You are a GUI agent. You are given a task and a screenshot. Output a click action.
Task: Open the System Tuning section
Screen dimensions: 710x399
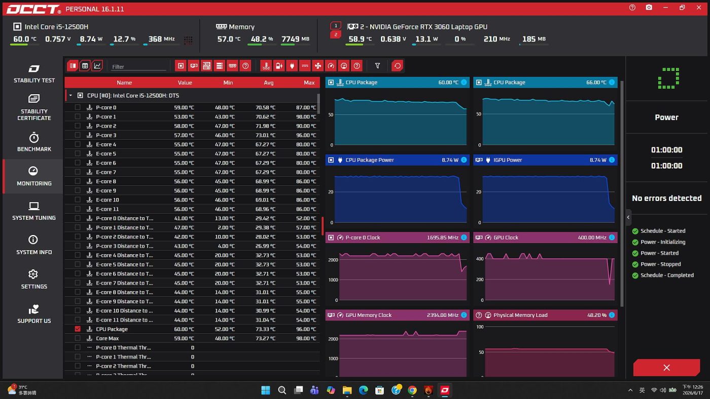(34, 211)
